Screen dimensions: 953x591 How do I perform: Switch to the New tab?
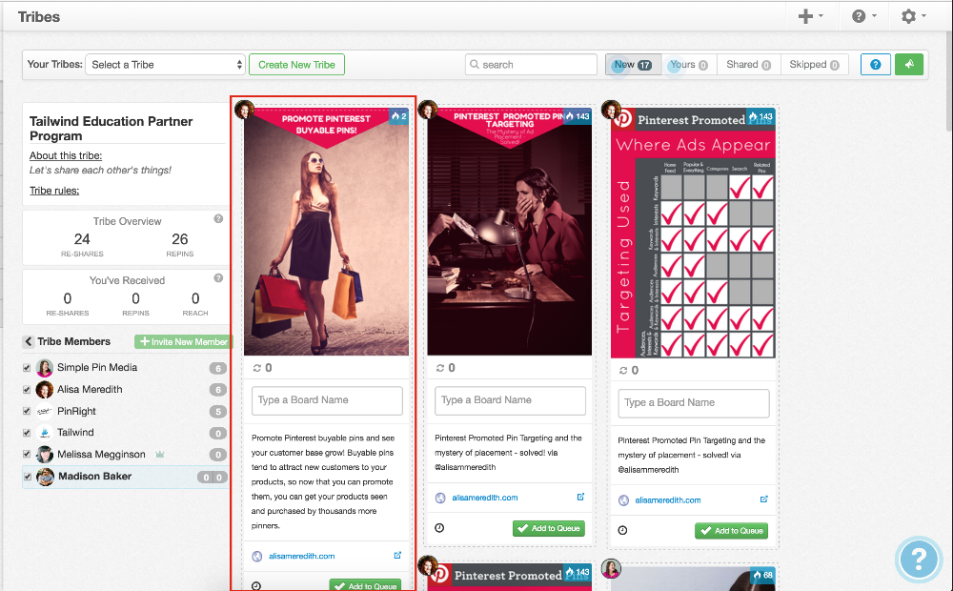(633, 65)
